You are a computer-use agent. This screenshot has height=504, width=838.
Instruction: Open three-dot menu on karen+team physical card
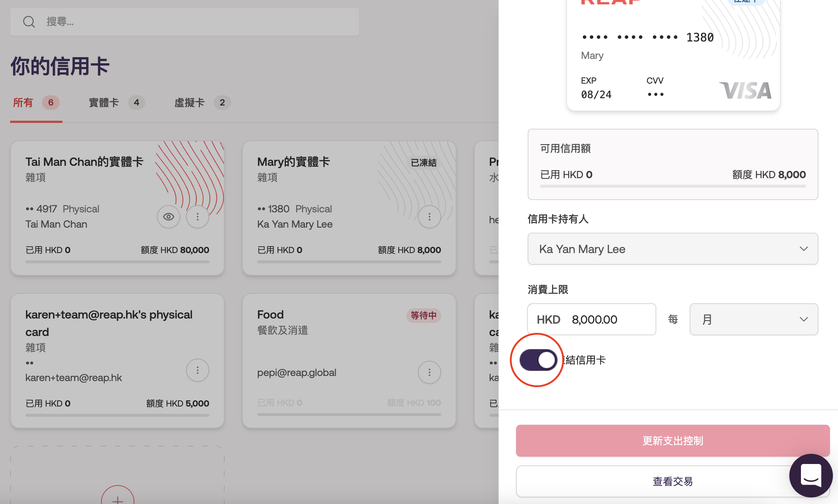pos(198,370)
